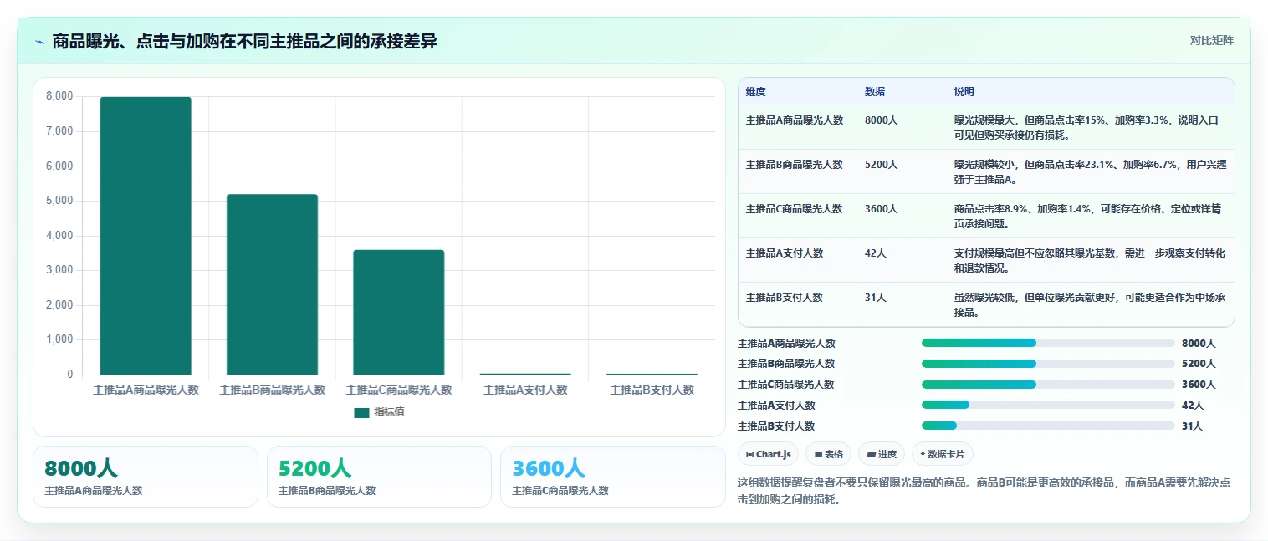This screenshot has height=541, width=1268.
Task: Click the 31人 value in the table
Action: 876,298
